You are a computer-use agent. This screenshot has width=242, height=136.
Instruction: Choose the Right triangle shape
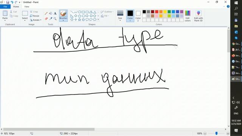(72, 16)
